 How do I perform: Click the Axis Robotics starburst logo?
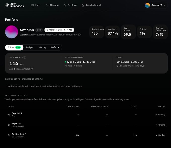(7, 5)
